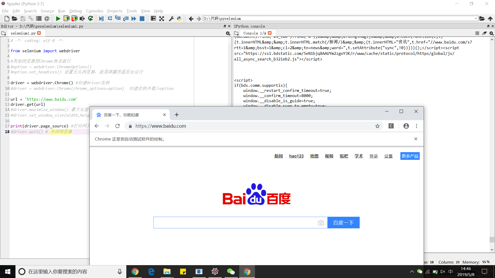Click the Chrome address bar

click(254, 126)
